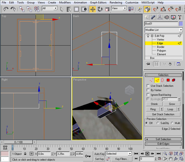The image size is (185, 162).
Task: Expand the Soft Selection rollout
Action: pos(163,139)
